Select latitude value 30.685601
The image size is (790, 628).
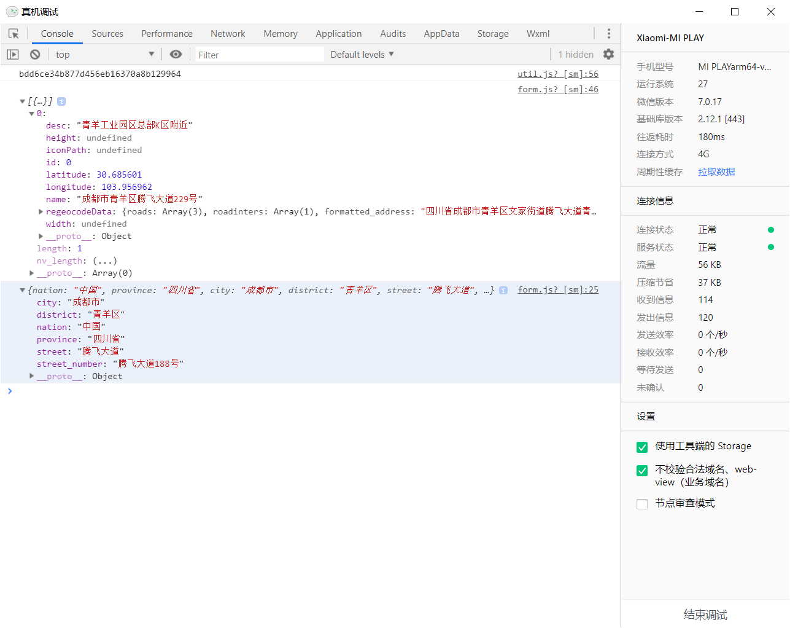click(119, 175)
